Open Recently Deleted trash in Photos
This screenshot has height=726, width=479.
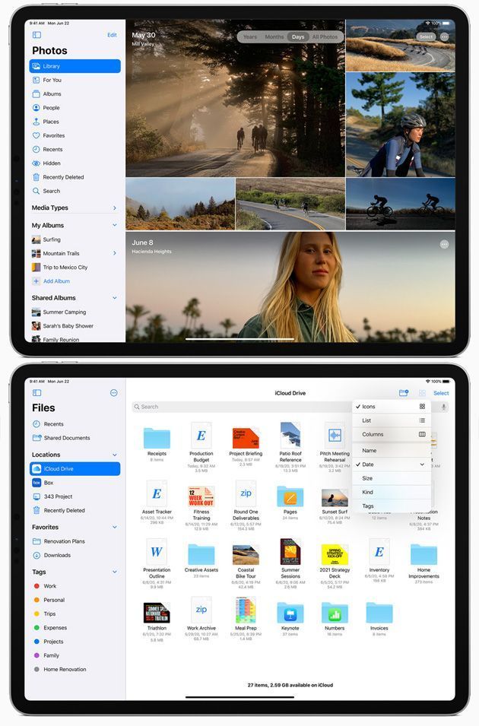click(63, 177)
